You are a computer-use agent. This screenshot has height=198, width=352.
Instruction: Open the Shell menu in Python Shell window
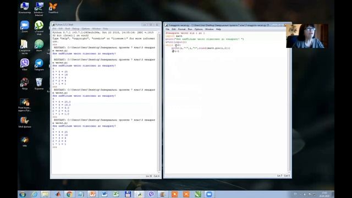tap(68, 29)
